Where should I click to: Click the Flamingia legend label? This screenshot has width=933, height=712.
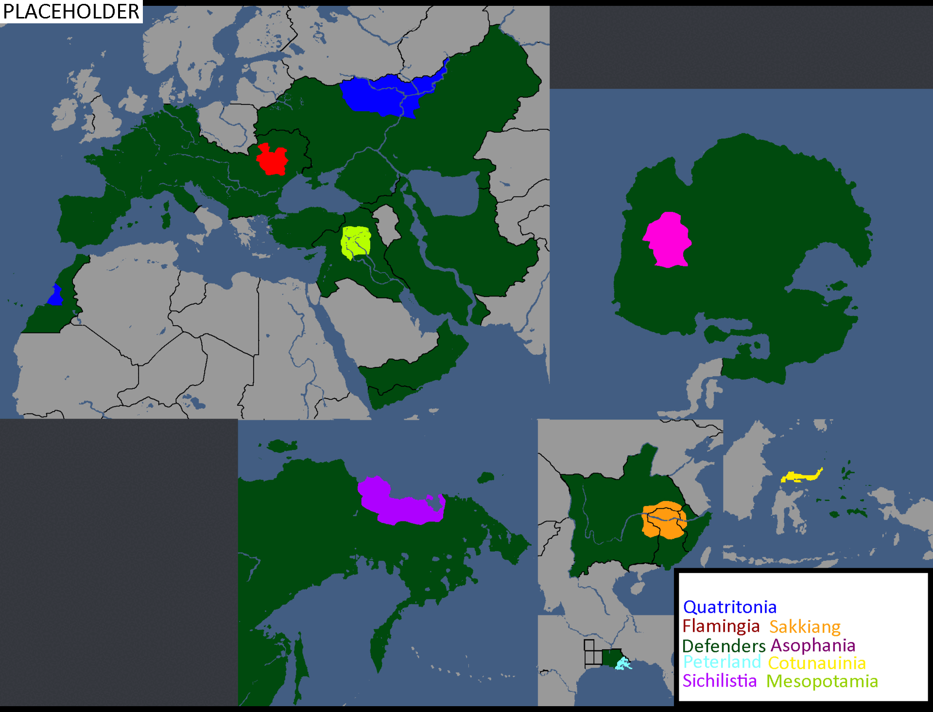tap(721, 626)
